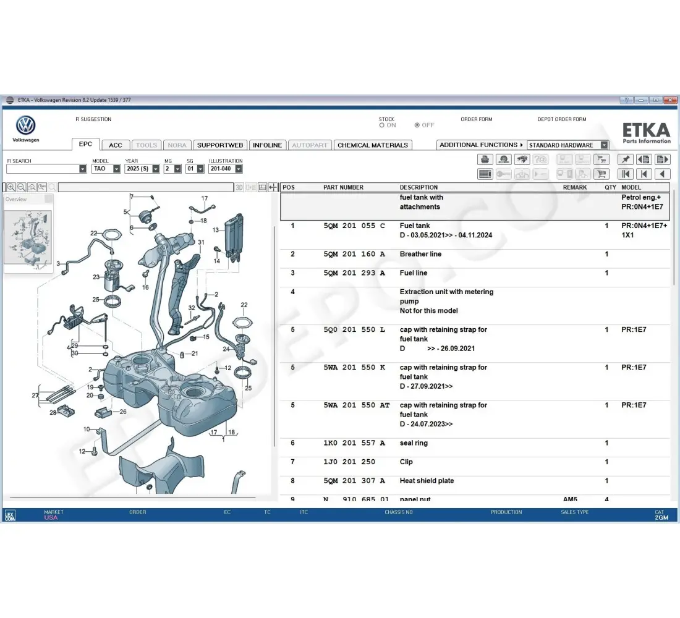Viewport: 680px width, 618px height.
Task: Switch to the EPC tab
Action: pyautogui.click(x=85, y=144)
